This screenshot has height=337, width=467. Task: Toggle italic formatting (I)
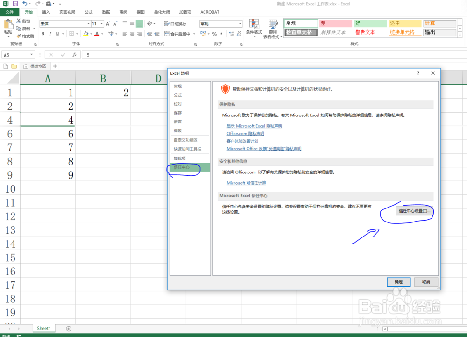(x=50, y=34)
